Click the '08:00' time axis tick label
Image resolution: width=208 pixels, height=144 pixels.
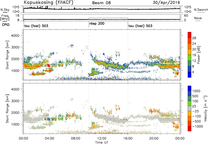click(x=76, y=138)
